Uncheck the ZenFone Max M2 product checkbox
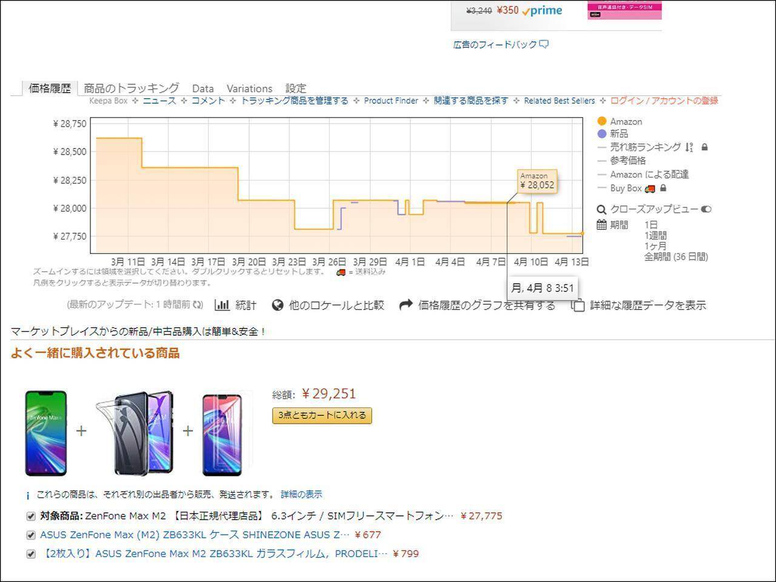Image resolution: width=776 pixels, height=582 pixels. point(31,517)
